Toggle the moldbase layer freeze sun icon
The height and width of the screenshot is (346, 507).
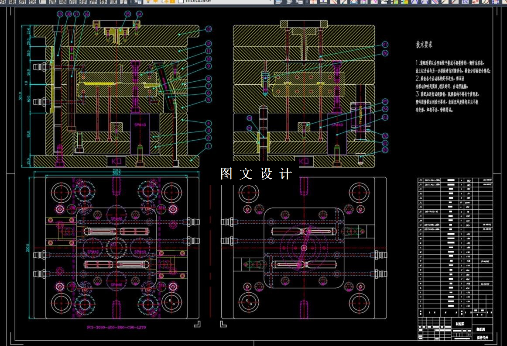pyautogui.click(x=156, y=1)
